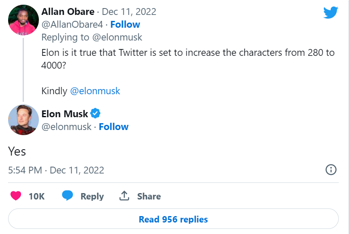Click Allan Obare display name
Image resolution: width=349 pixels, height=234 pixels.
click(68, 12)
